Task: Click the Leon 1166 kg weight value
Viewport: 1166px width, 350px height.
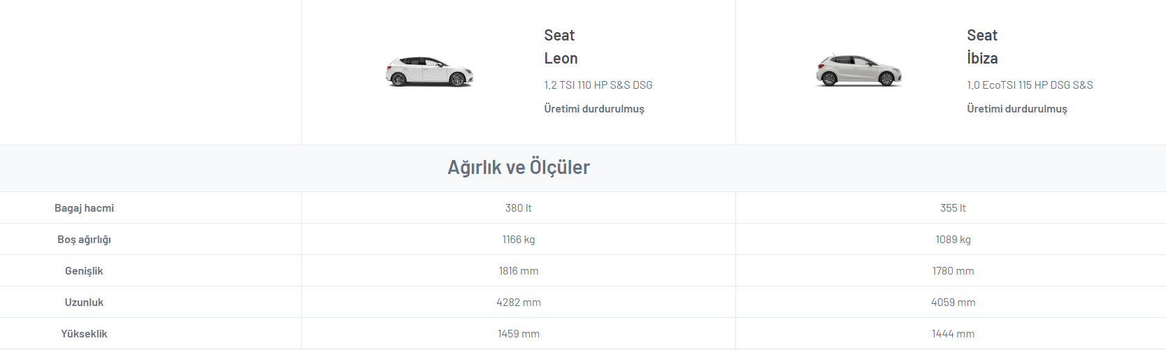Action: (x=519, y=240)
